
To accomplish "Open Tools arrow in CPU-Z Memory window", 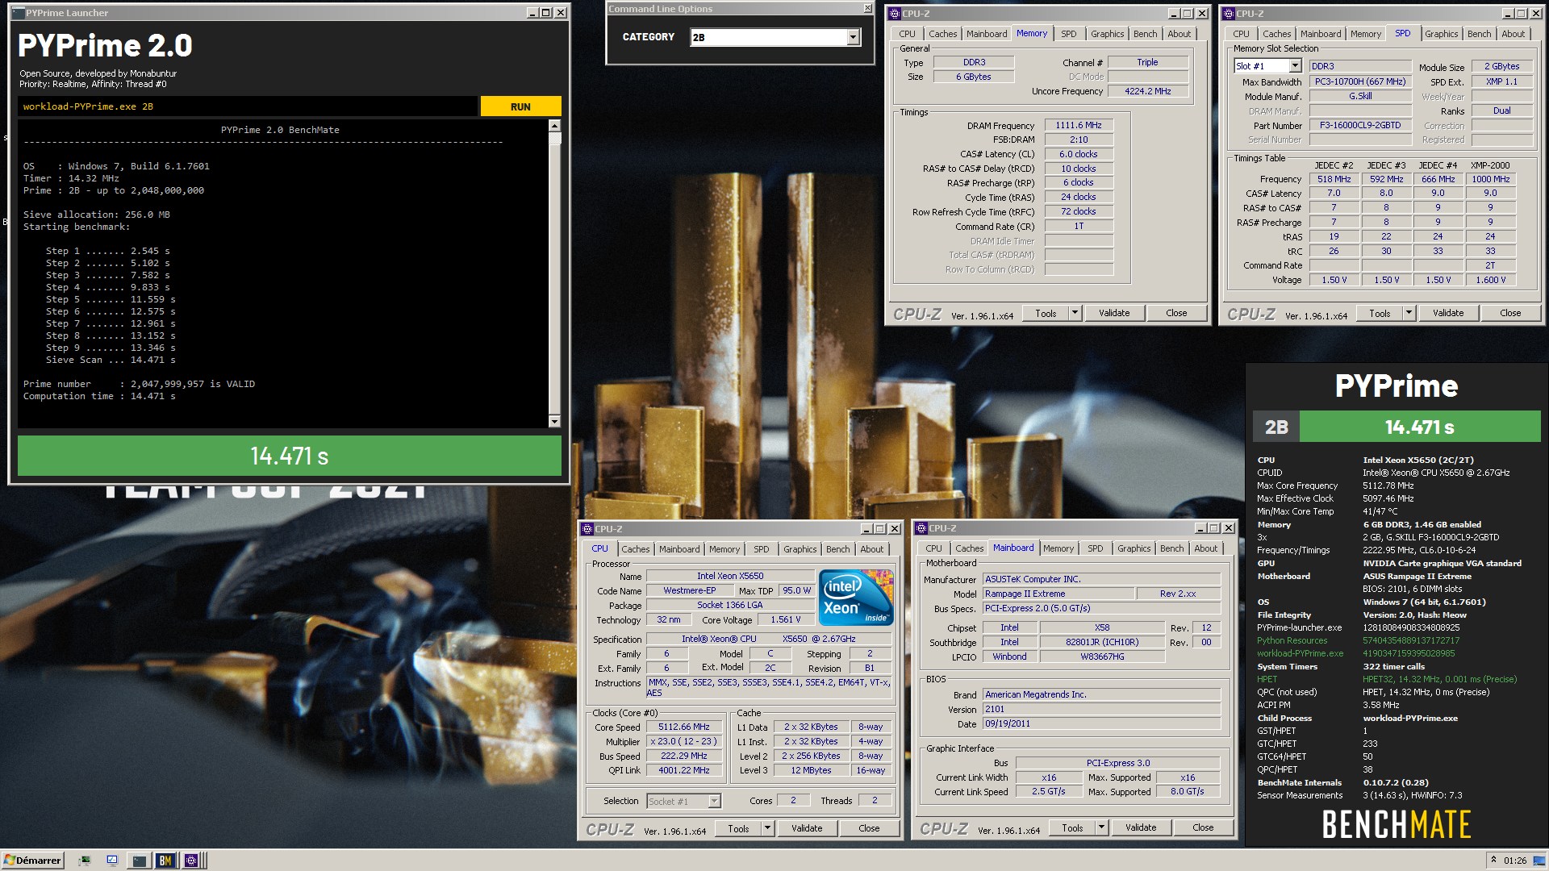I will [x=1075, y=313].
